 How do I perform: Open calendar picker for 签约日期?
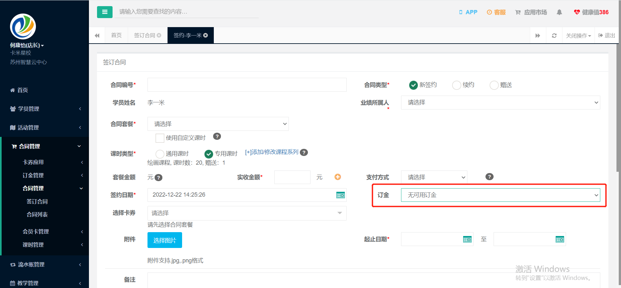341,195
